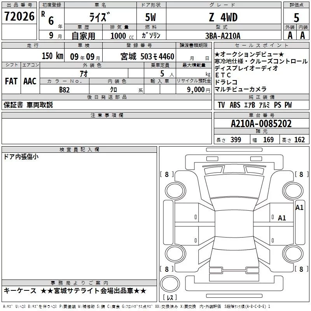Select the fuel type ガソリン
Viewport: 311px width, 311px height.
click(151, 35)
